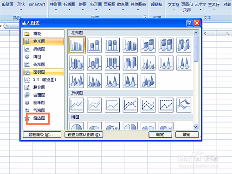Viewport: 232px width, 174px height.
Task: Click the chart gallery scroll up arrow
Action: click(196, 32)
